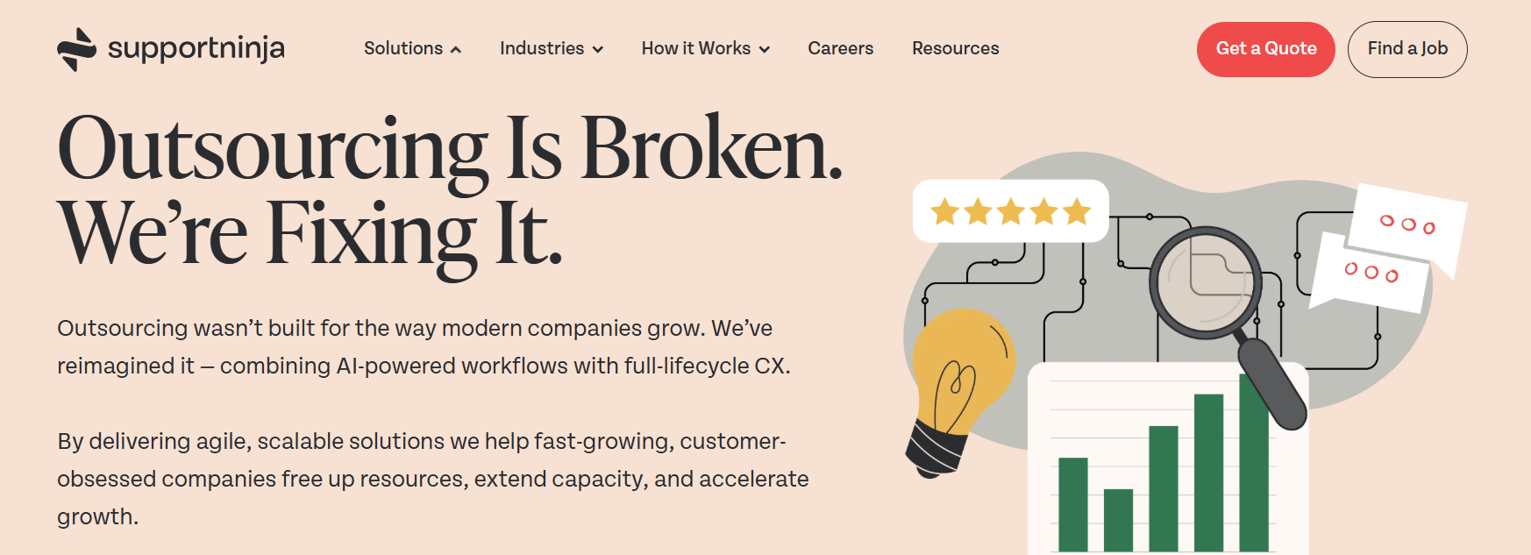Open the Careers page

coord(840,48)
